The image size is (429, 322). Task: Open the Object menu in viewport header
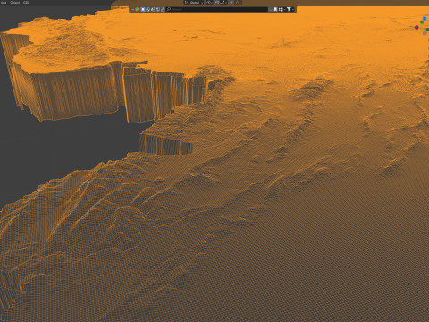point(15,3)
